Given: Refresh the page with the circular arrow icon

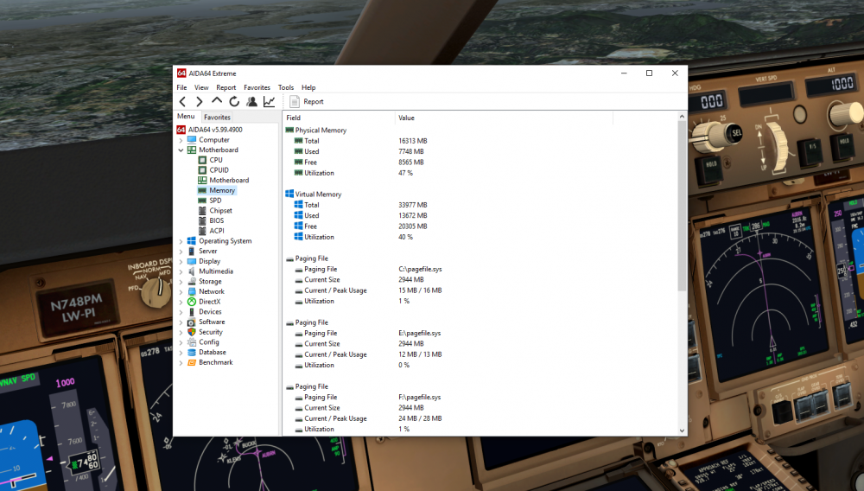Looking at the screenshot, I should tap(234, 101).
